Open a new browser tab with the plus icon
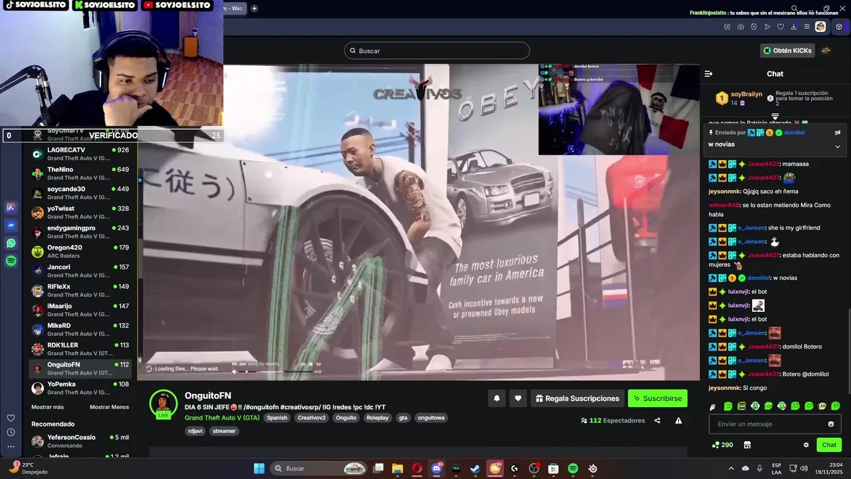The height and width of the screenshot is (479, 851). click(x=254, y=8)
